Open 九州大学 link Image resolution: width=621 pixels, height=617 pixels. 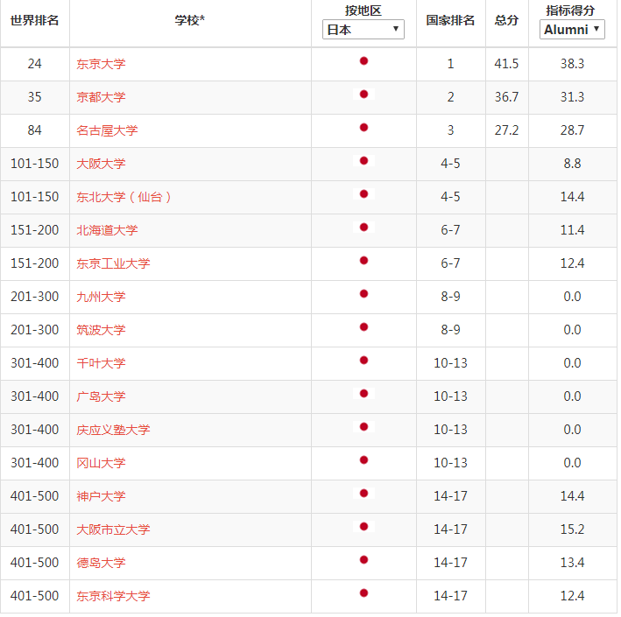pyautogui.click(x=101, y=297)
